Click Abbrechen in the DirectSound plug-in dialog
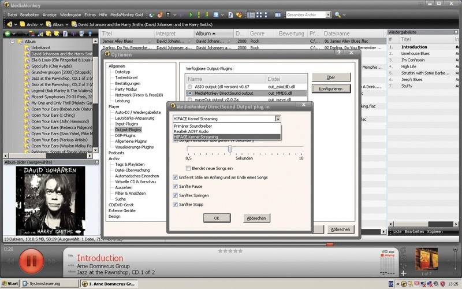 (256, 218)
